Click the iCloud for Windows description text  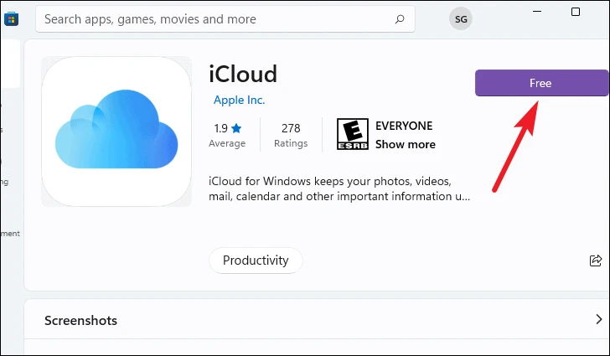(339, 188)
